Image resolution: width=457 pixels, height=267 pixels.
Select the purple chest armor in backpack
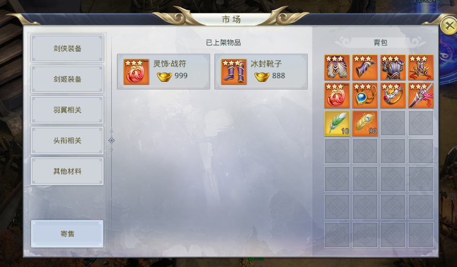click(393, 67)
